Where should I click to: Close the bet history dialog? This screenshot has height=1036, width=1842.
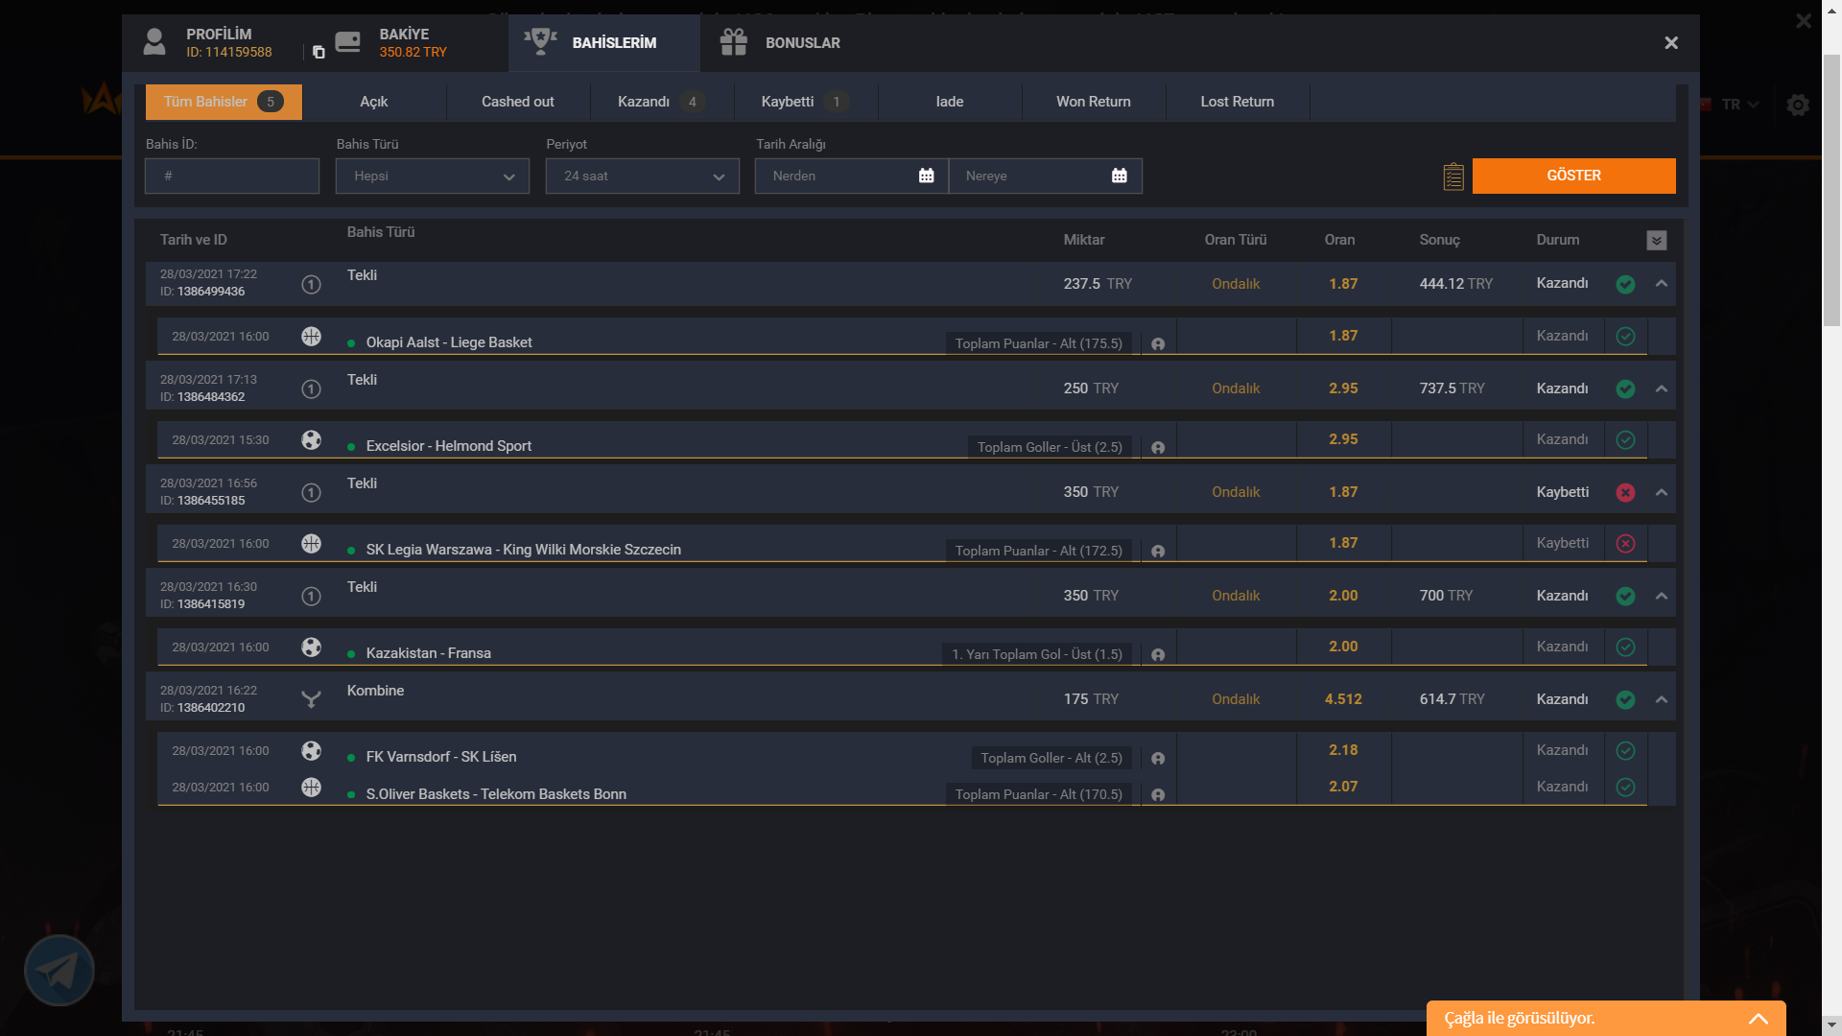(1671, 43)
